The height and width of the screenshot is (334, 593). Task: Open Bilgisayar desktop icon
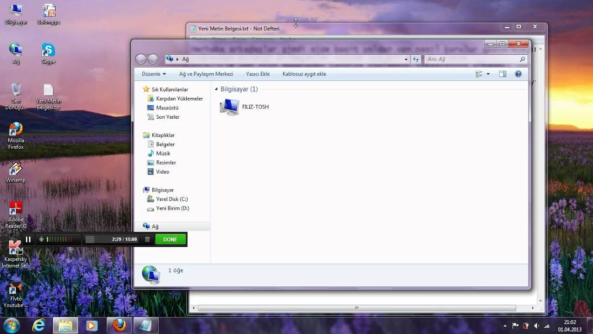tap(16, 14)
